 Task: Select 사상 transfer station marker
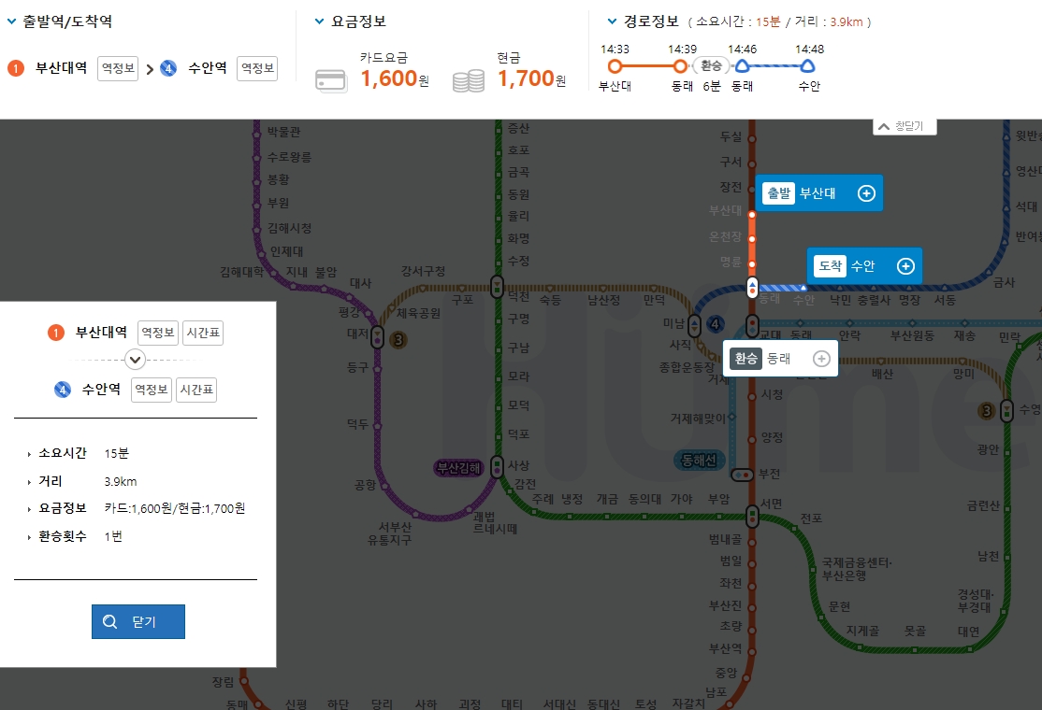tap(497, 466)
